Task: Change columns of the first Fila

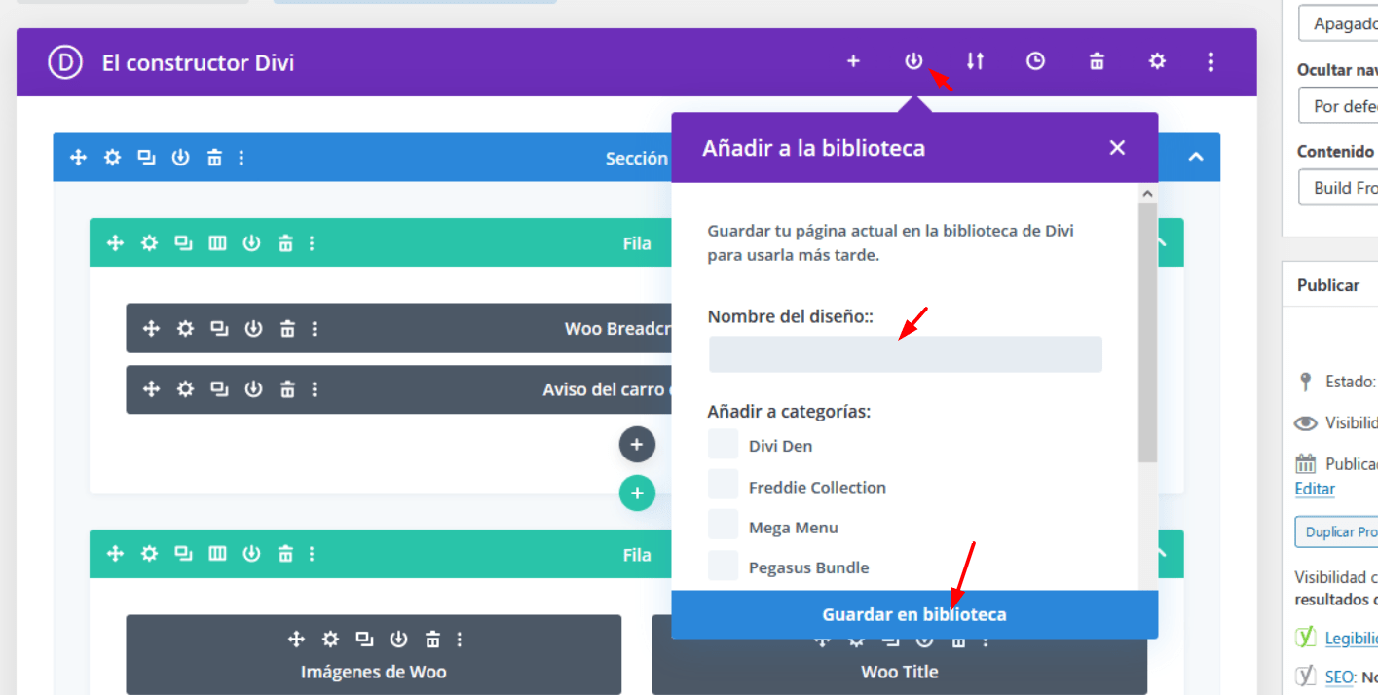Action: [x=217, y=243]
